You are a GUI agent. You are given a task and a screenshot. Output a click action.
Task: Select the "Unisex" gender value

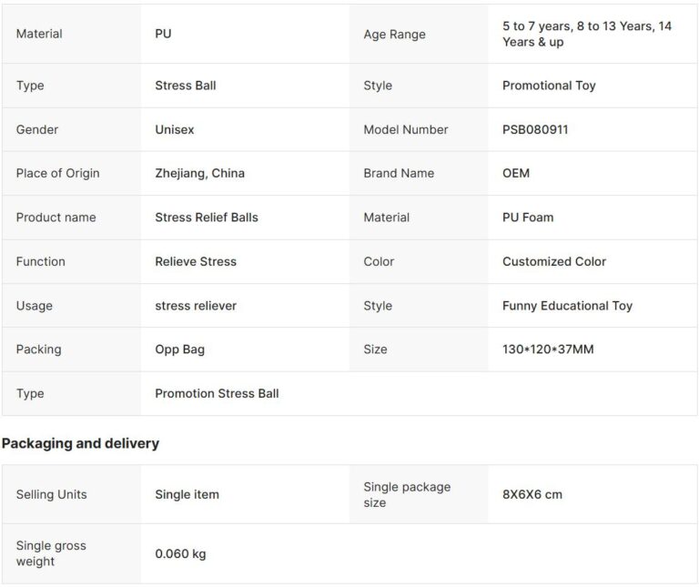click(175, 129)
